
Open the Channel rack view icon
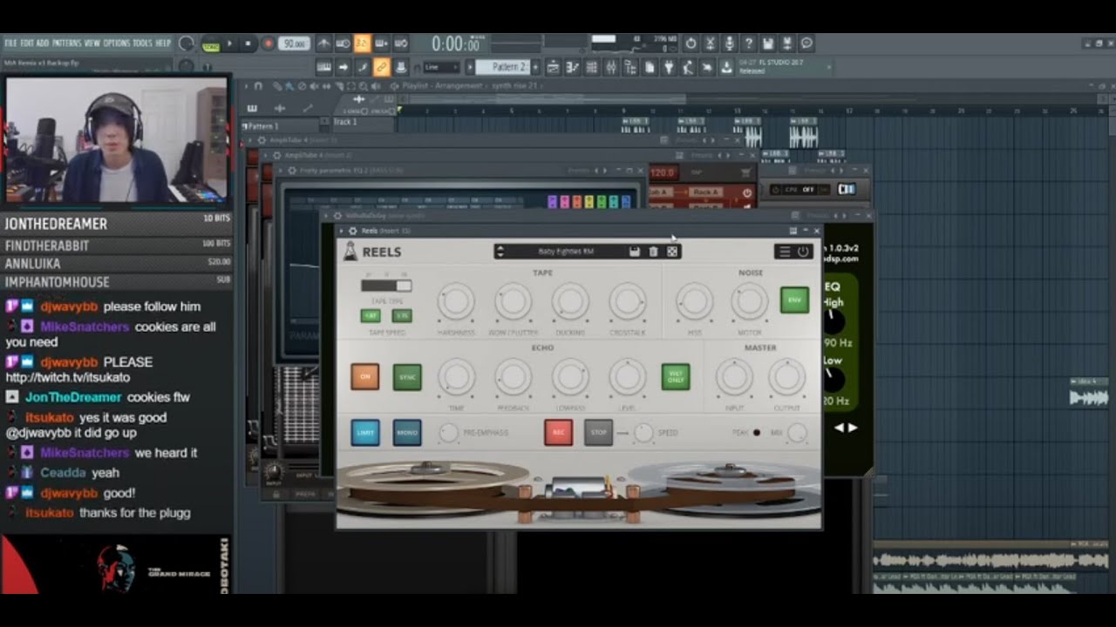coord(592,67)
